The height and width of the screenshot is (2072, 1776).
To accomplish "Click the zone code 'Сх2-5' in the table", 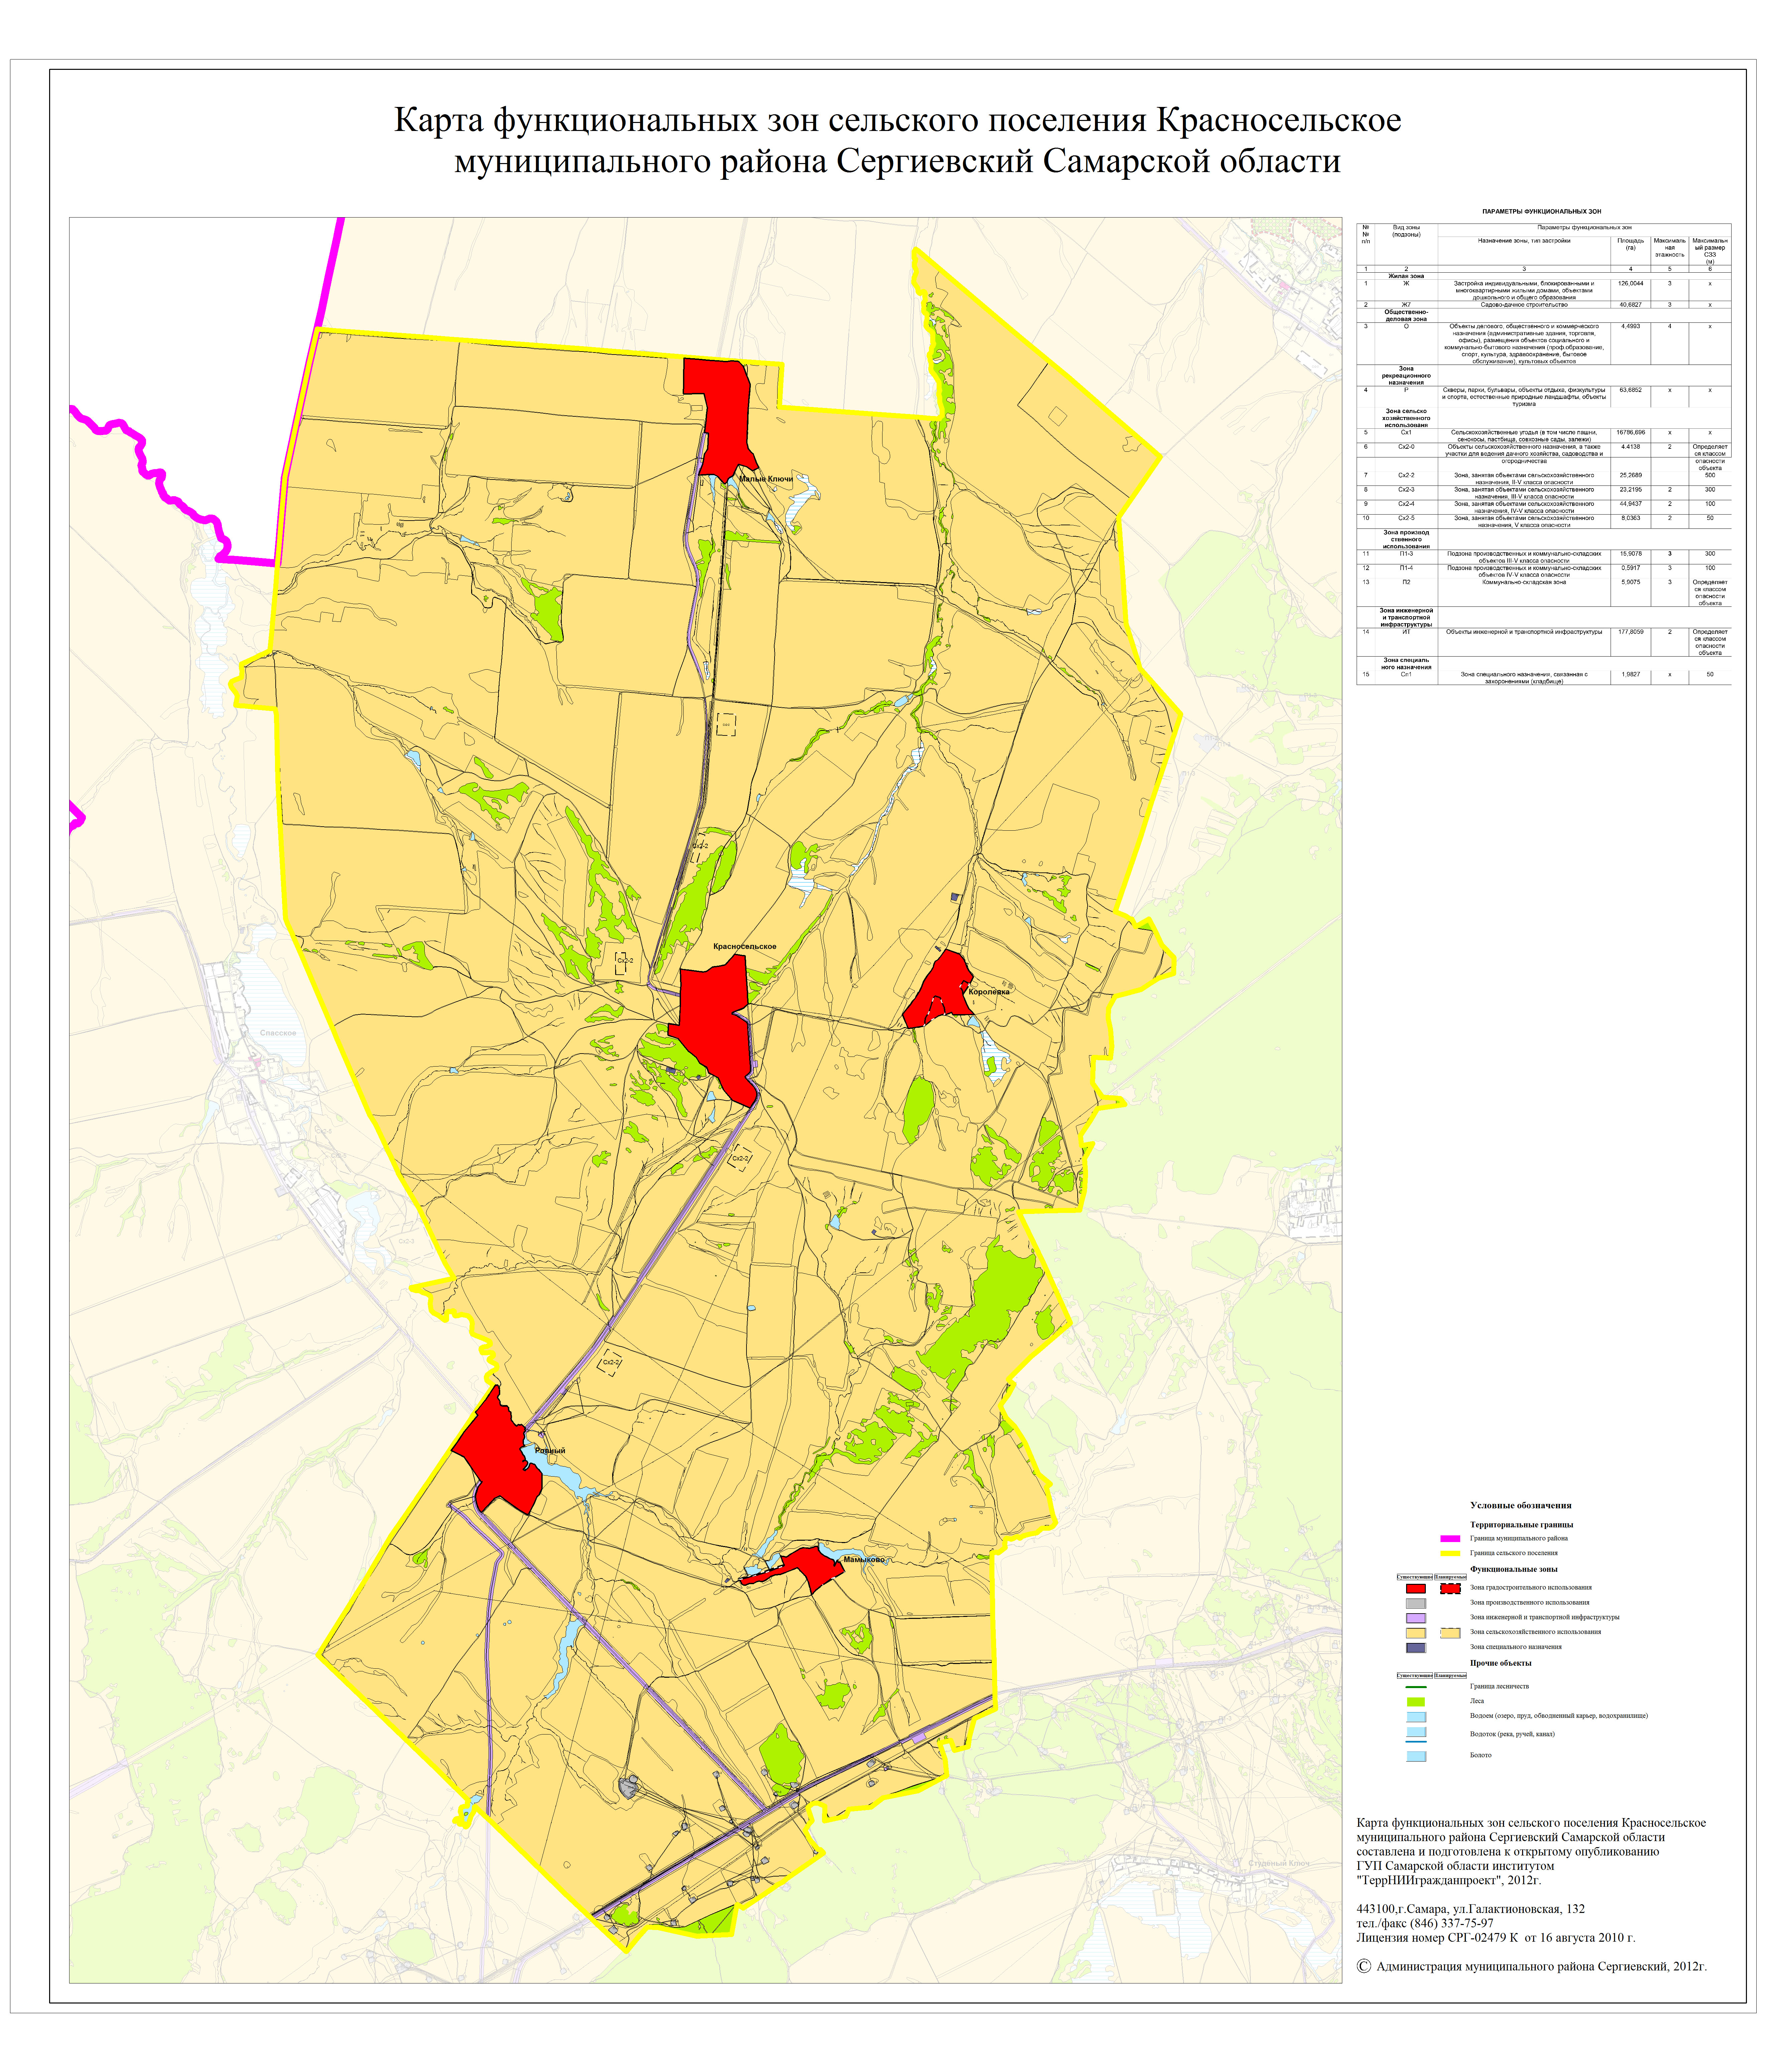I will (x=1406, y=518).
